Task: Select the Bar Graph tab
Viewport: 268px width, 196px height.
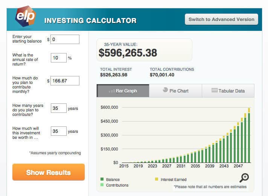Action: pos(123,91)
